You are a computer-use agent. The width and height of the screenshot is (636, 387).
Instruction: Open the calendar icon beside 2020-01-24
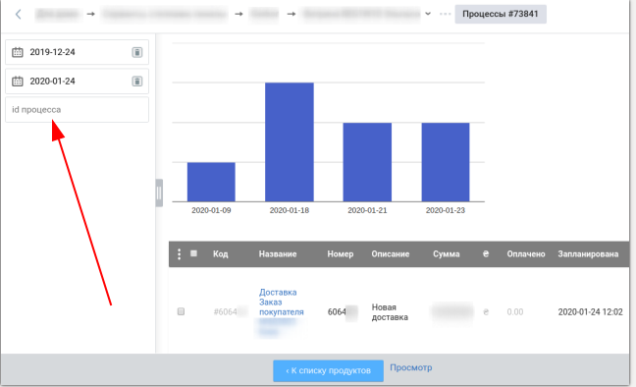coord(17,82)
